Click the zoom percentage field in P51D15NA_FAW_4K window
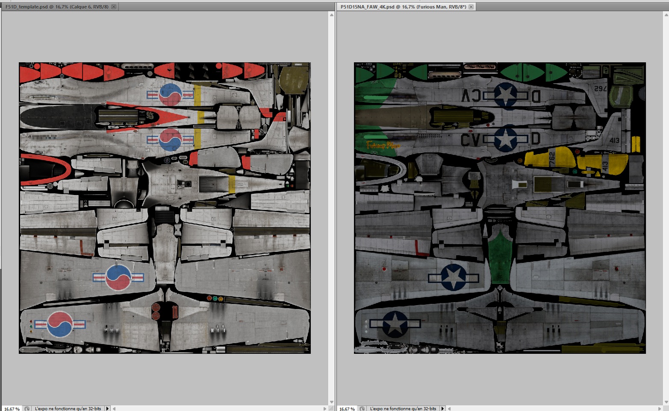The height and width of the screenshot is (411, 669). [x=347, y=408]
